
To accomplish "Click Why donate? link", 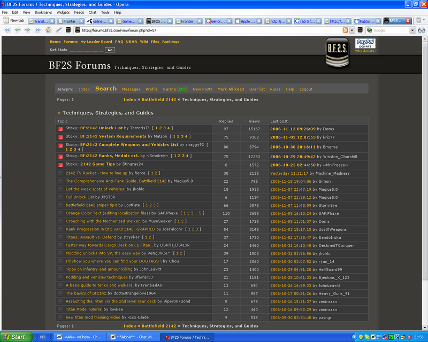I will pos(365,51).
